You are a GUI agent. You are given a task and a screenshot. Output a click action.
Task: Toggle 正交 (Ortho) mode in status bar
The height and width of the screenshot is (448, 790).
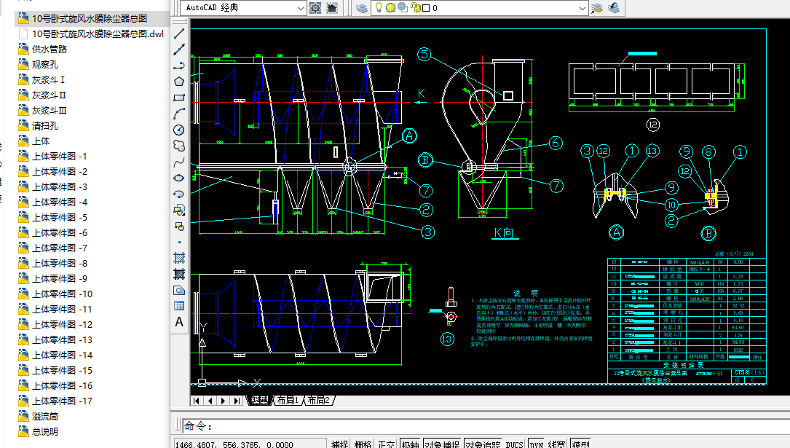(386, 444)
